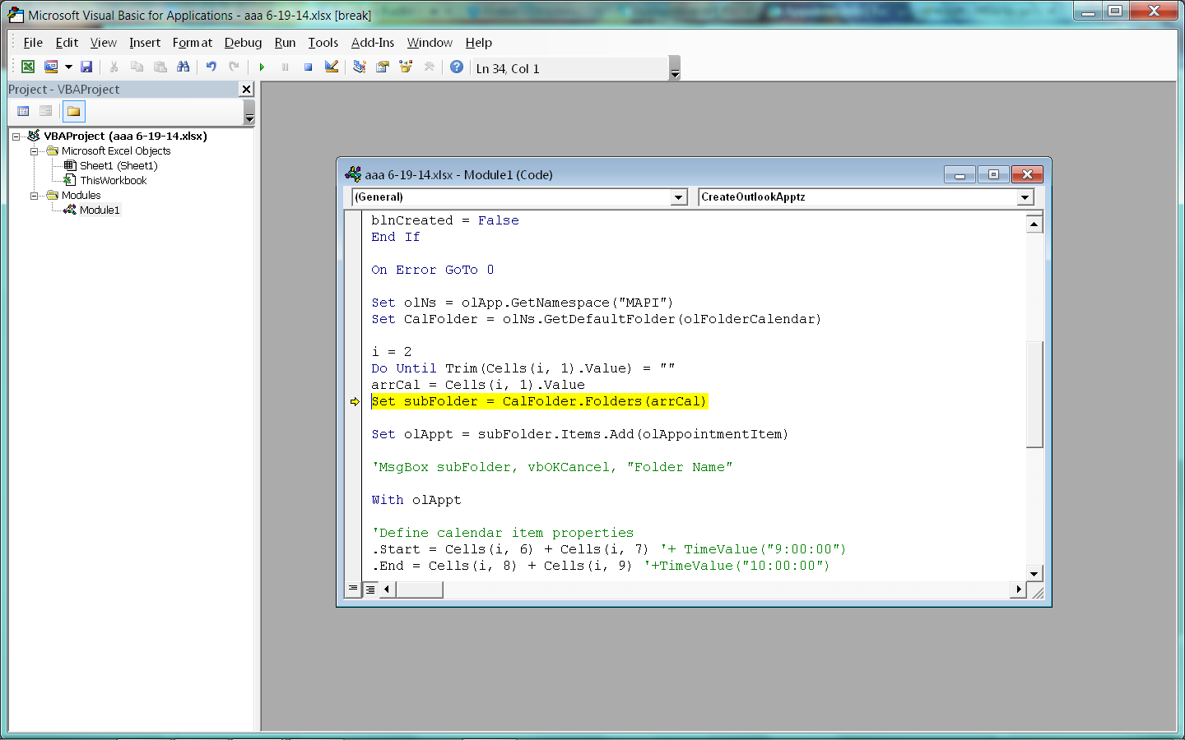Open the Debug menu

(243, 43)
